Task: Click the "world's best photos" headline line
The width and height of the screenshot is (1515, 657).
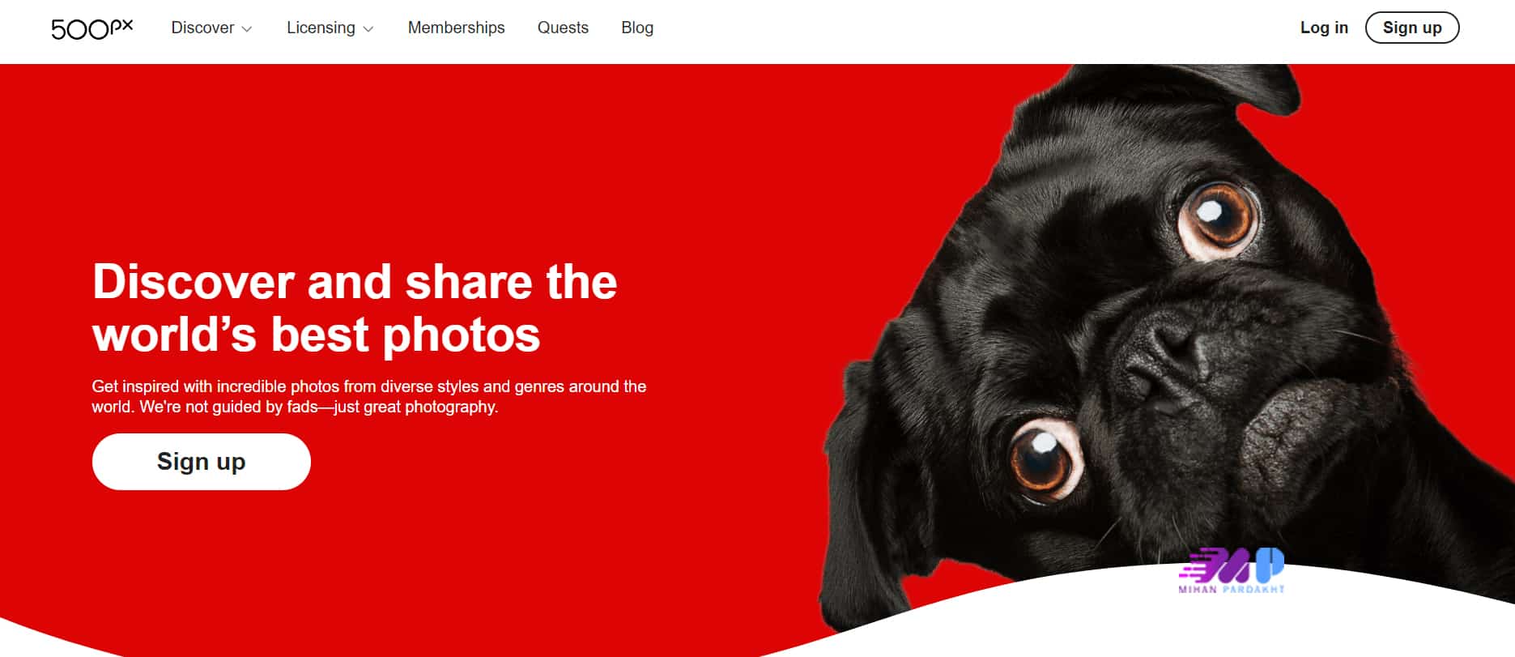Action: pyautogui.click(x=316, y=335)
